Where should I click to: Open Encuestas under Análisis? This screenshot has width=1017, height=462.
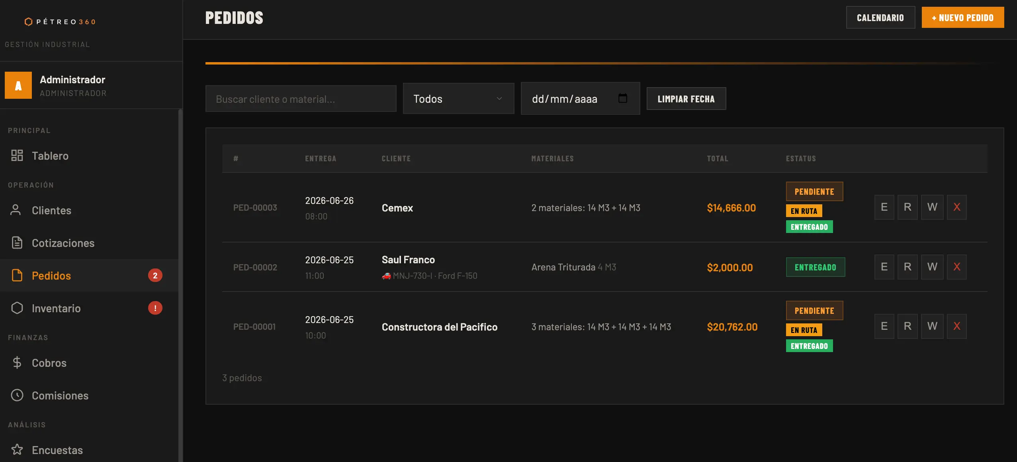pos(89,450)
